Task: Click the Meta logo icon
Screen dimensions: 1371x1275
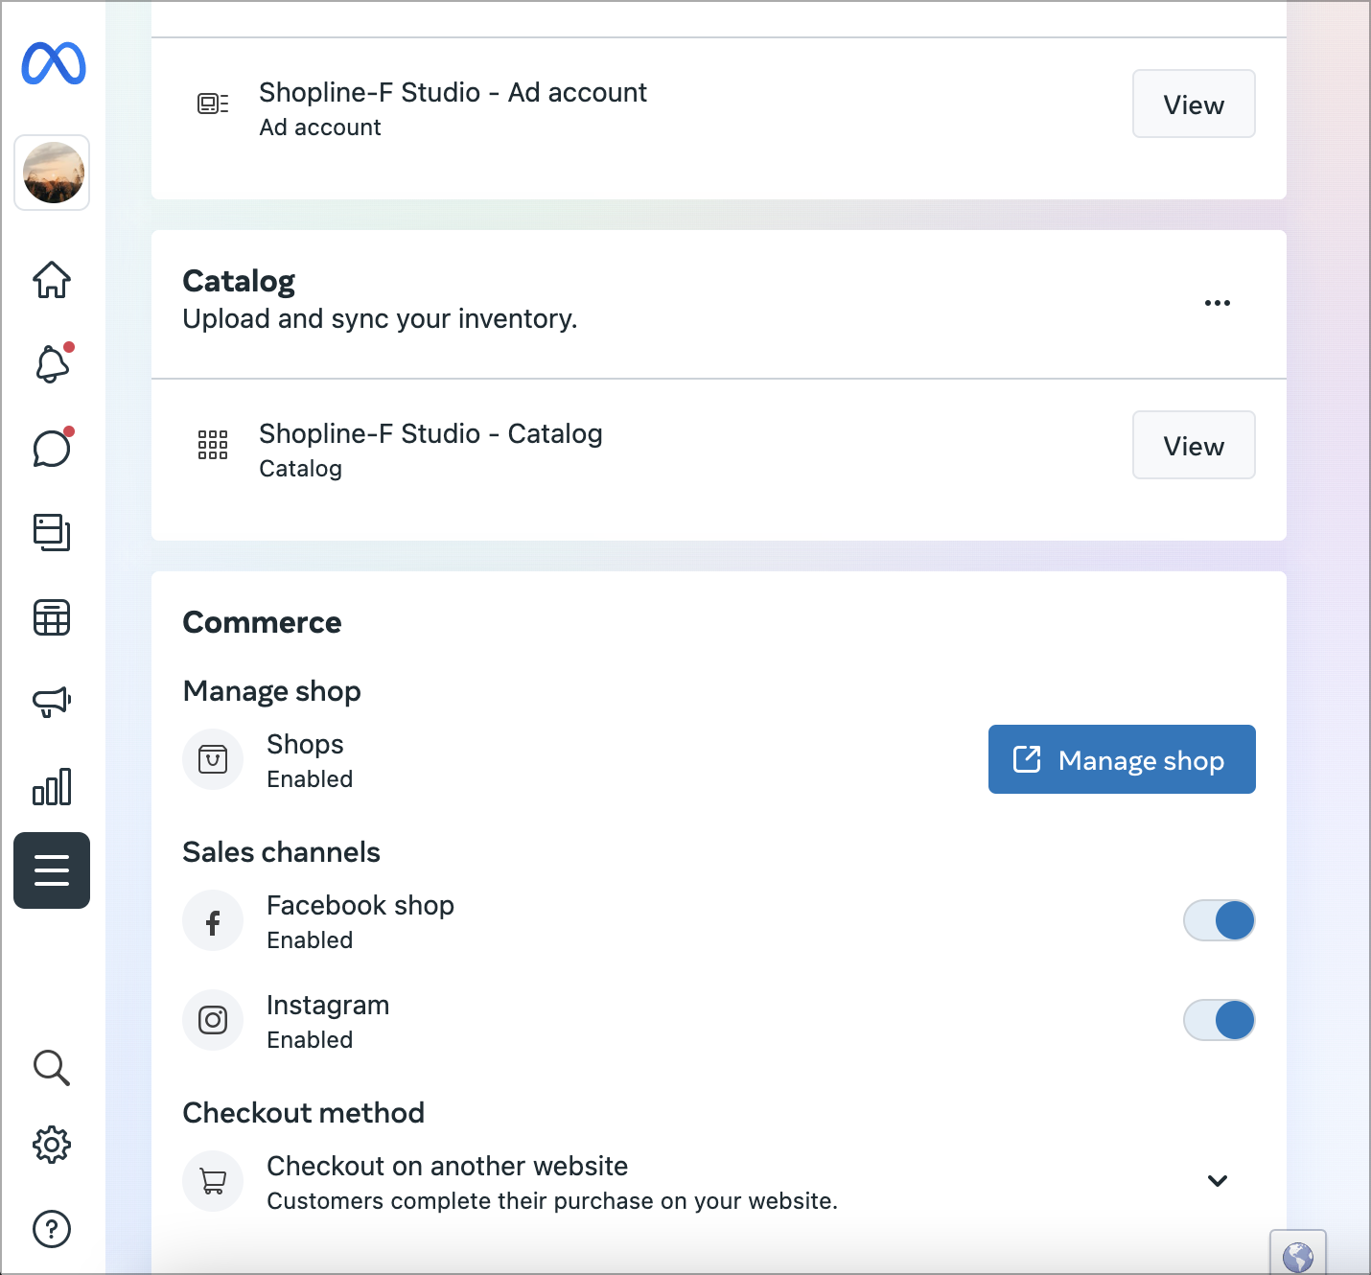Action: (54, 63)
